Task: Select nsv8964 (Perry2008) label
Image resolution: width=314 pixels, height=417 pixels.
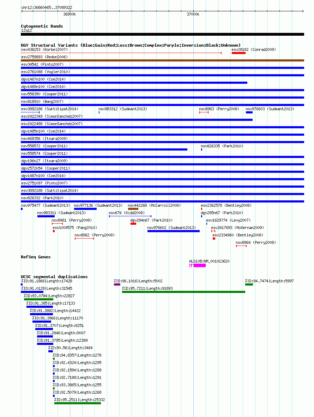Action: click(255, 243)
